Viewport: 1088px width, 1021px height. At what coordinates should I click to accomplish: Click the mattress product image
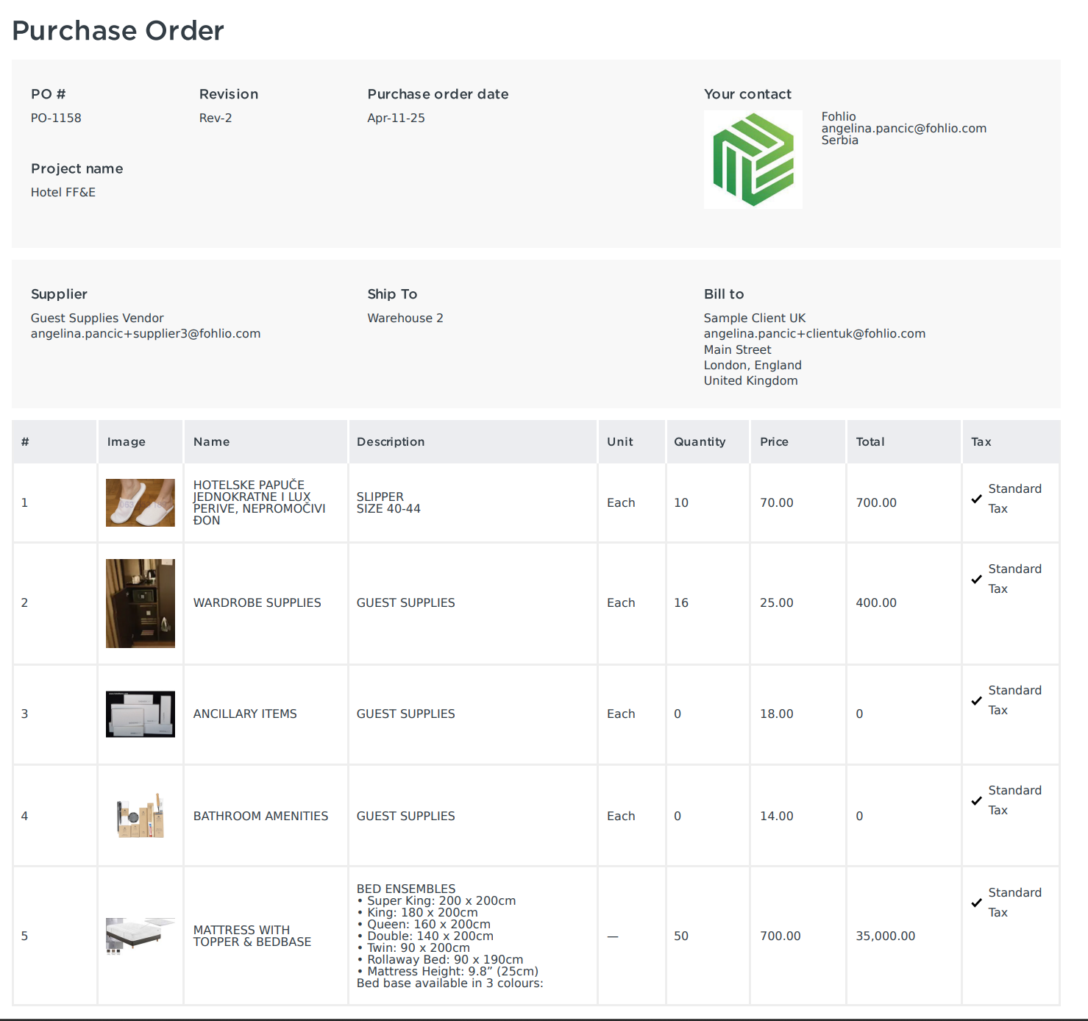coord(140,936)
